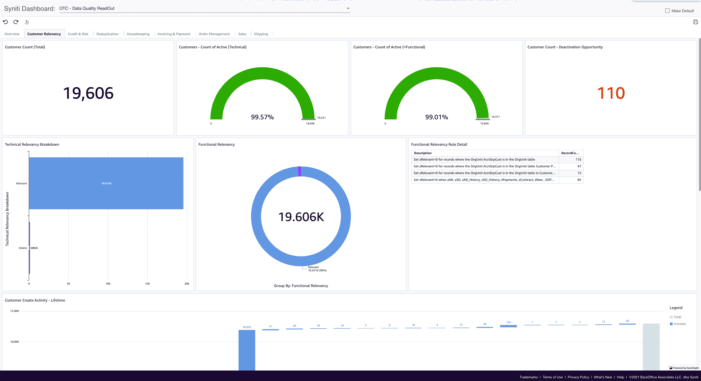The image size is (701, 381).
Task: Tick the Make Default checkbox
Action: tap(667, 11)
